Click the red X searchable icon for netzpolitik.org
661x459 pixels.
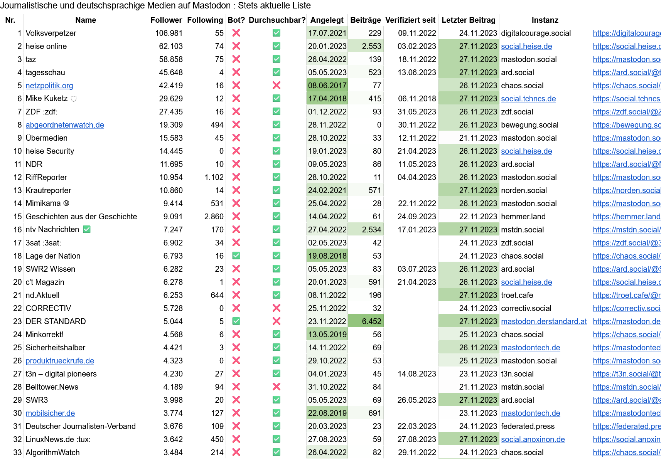(276, 85)
